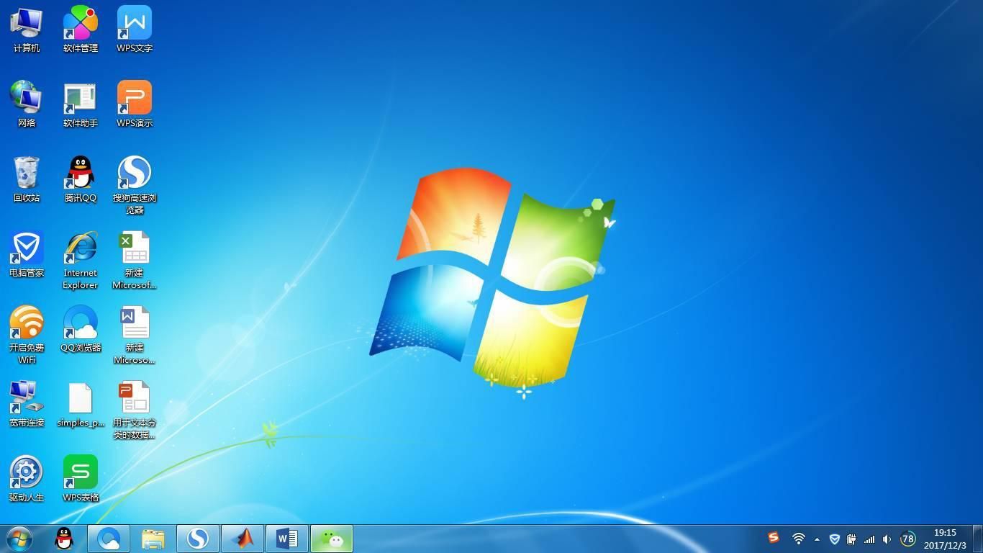Screen dimensions: 983x553
Task: Select the 用于文本分类的数据 PowerPoint file
Action: coord(135,410)
